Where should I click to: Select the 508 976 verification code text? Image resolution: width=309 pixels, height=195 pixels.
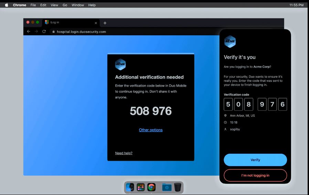coord(151,111)
